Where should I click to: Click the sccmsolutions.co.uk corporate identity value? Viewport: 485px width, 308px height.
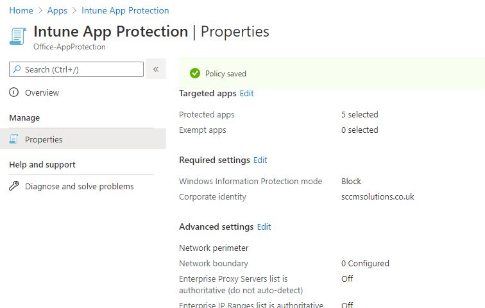[377, 196]
